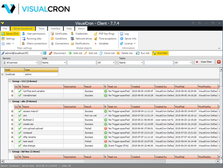Disconnect from the server

[x=57, y=53]
